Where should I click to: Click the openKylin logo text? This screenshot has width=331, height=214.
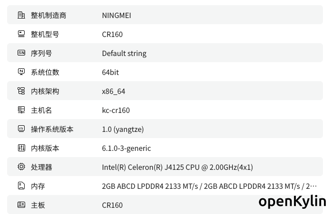point(293,201)
